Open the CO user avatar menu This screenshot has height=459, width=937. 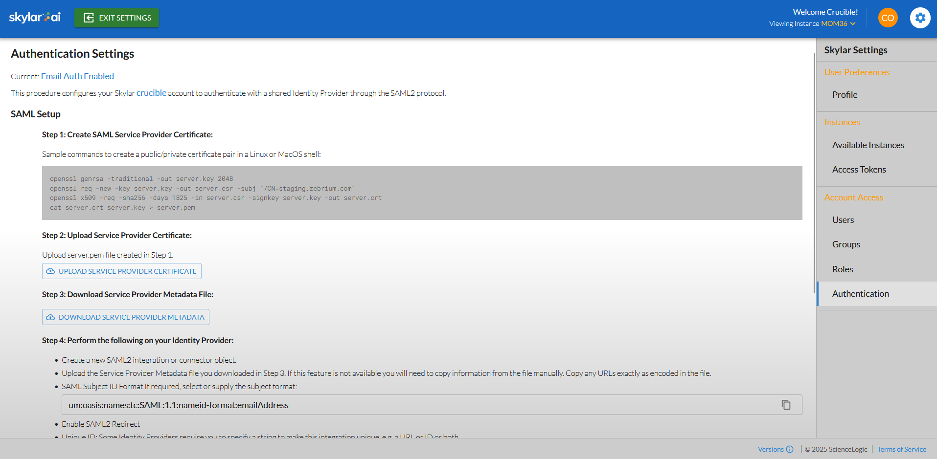click(x=888, y=18)
